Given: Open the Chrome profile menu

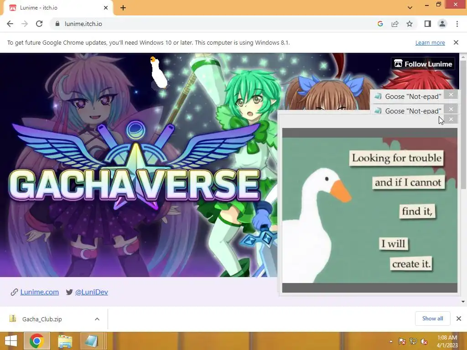Looking at the screenshot, I should [x=442, y=24].
